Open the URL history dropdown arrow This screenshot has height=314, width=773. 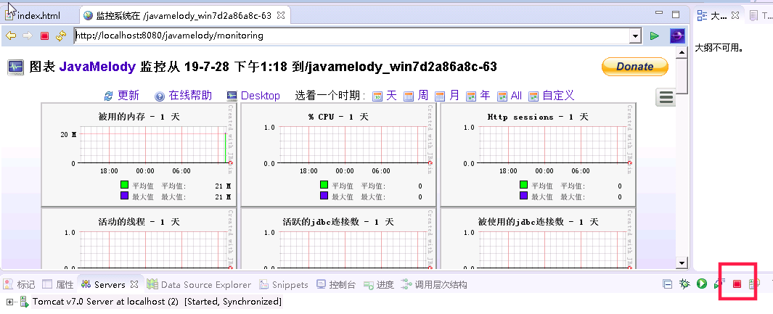pyautogui.click(x=636, y=36)
